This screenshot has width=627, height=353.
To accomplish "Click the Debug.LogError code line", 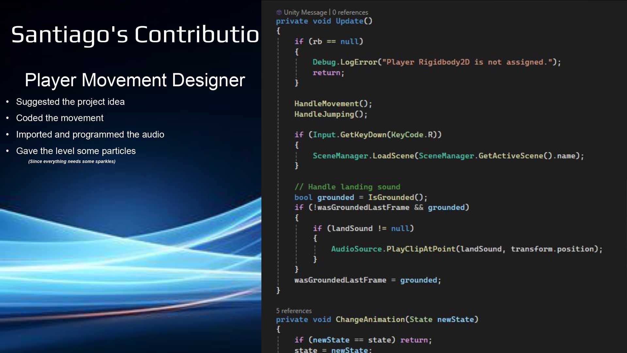I will coord(436,62).
